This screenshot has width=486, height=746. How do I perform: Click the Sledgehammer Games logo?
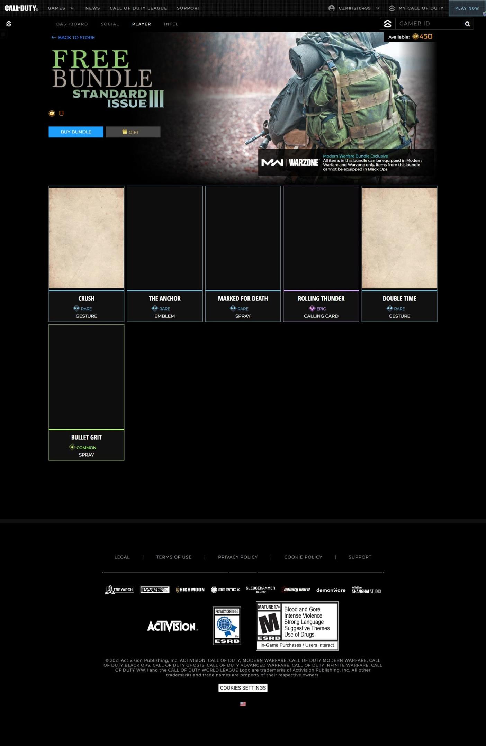pyautogui.click(x=260, y=590)
